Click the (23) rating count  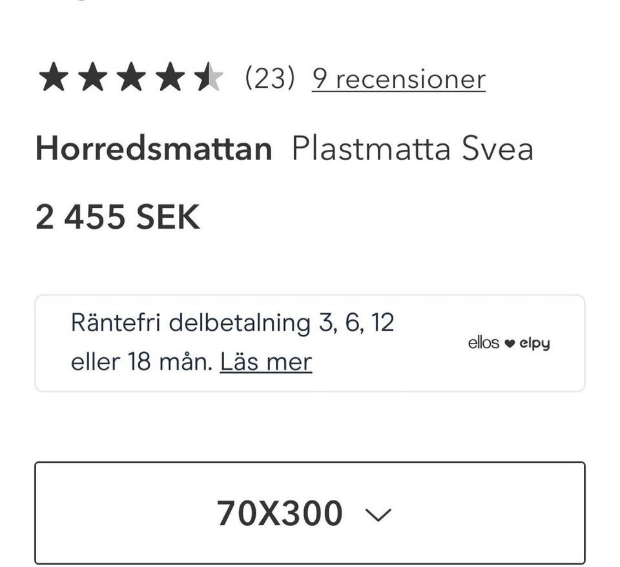(270, 79)
